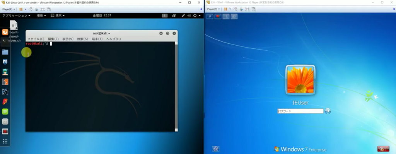Open the 表示(V) menu in terminal
This screenshot has height=154, width=396.
(68, 39)
